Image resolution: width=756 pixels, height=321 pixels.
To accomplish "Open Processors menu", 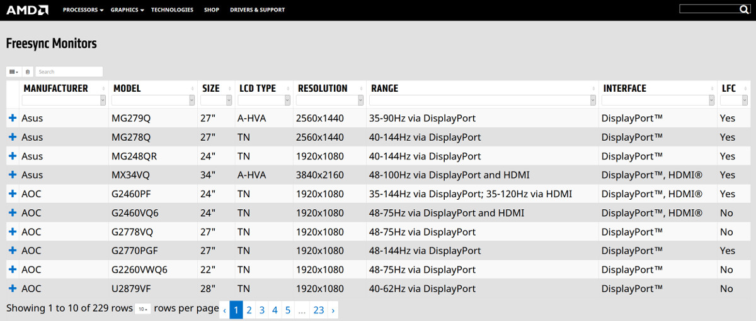I will [83, 9].
